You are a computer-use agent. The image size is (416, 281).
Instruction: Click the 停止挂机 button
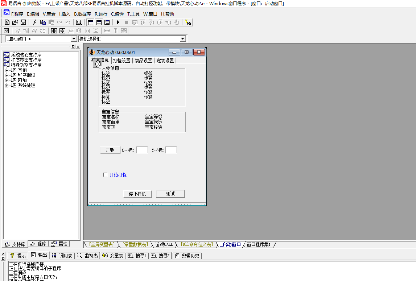[x=137, y=194]
